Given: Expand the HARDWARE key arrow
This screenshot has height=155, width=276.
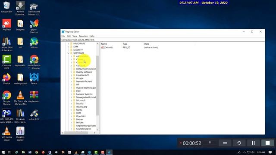Looking at the screenshot, I should [68, 43].
